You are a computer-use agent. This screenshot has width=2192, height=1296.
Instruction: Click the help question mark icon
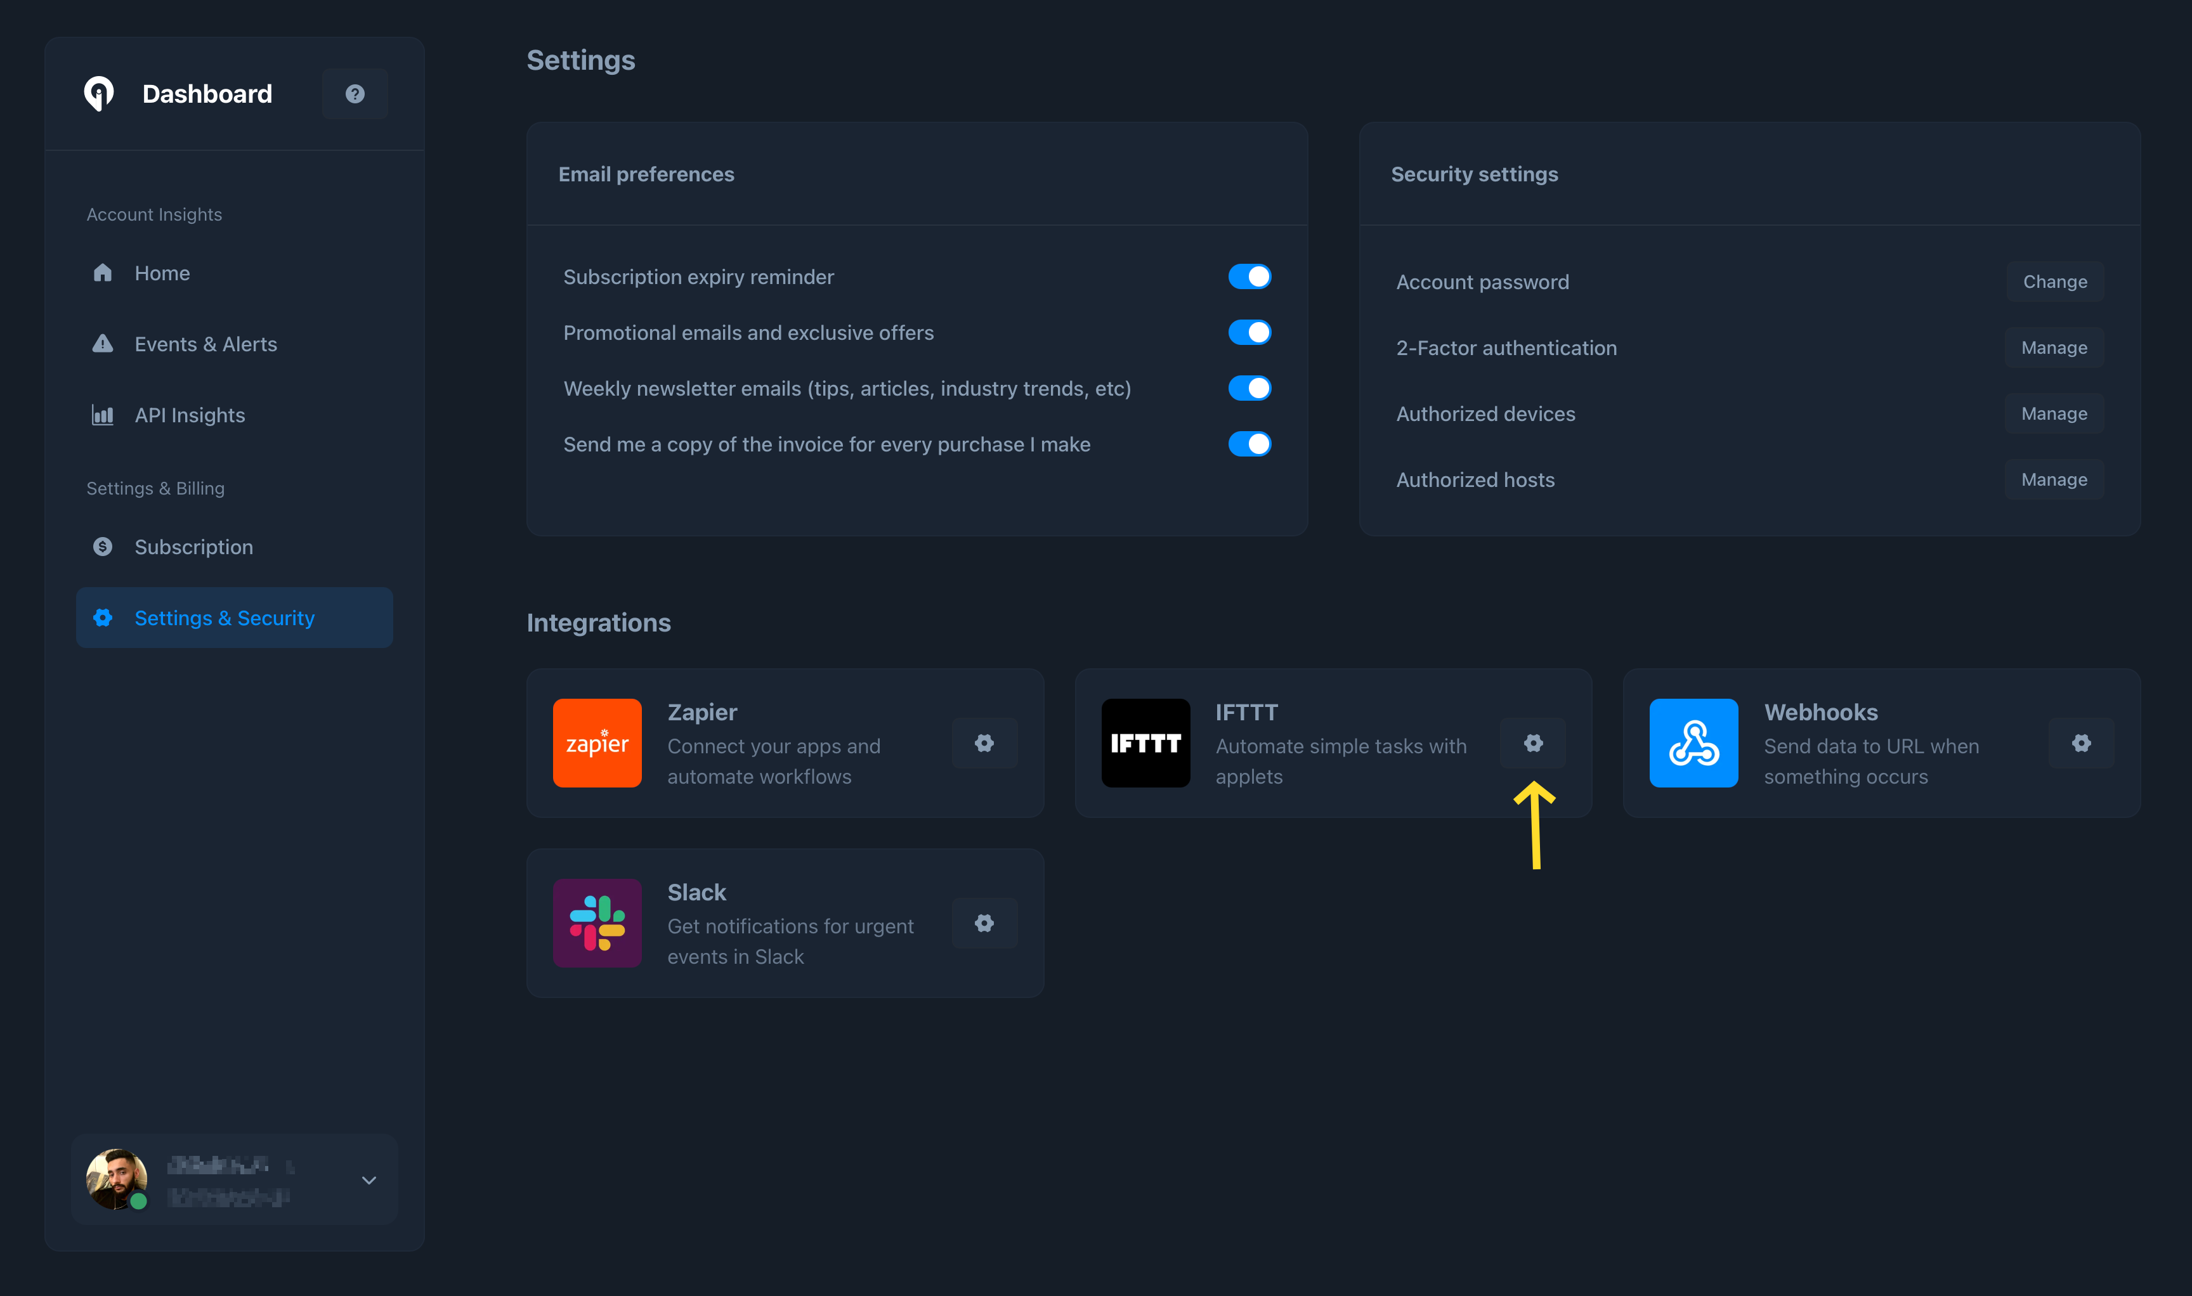(x=355, y=93)
